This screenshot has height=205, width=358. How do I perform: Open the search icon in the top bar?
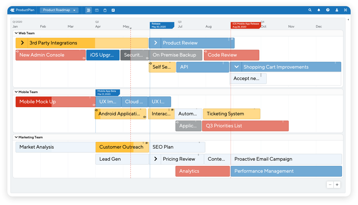pos(310,10)
